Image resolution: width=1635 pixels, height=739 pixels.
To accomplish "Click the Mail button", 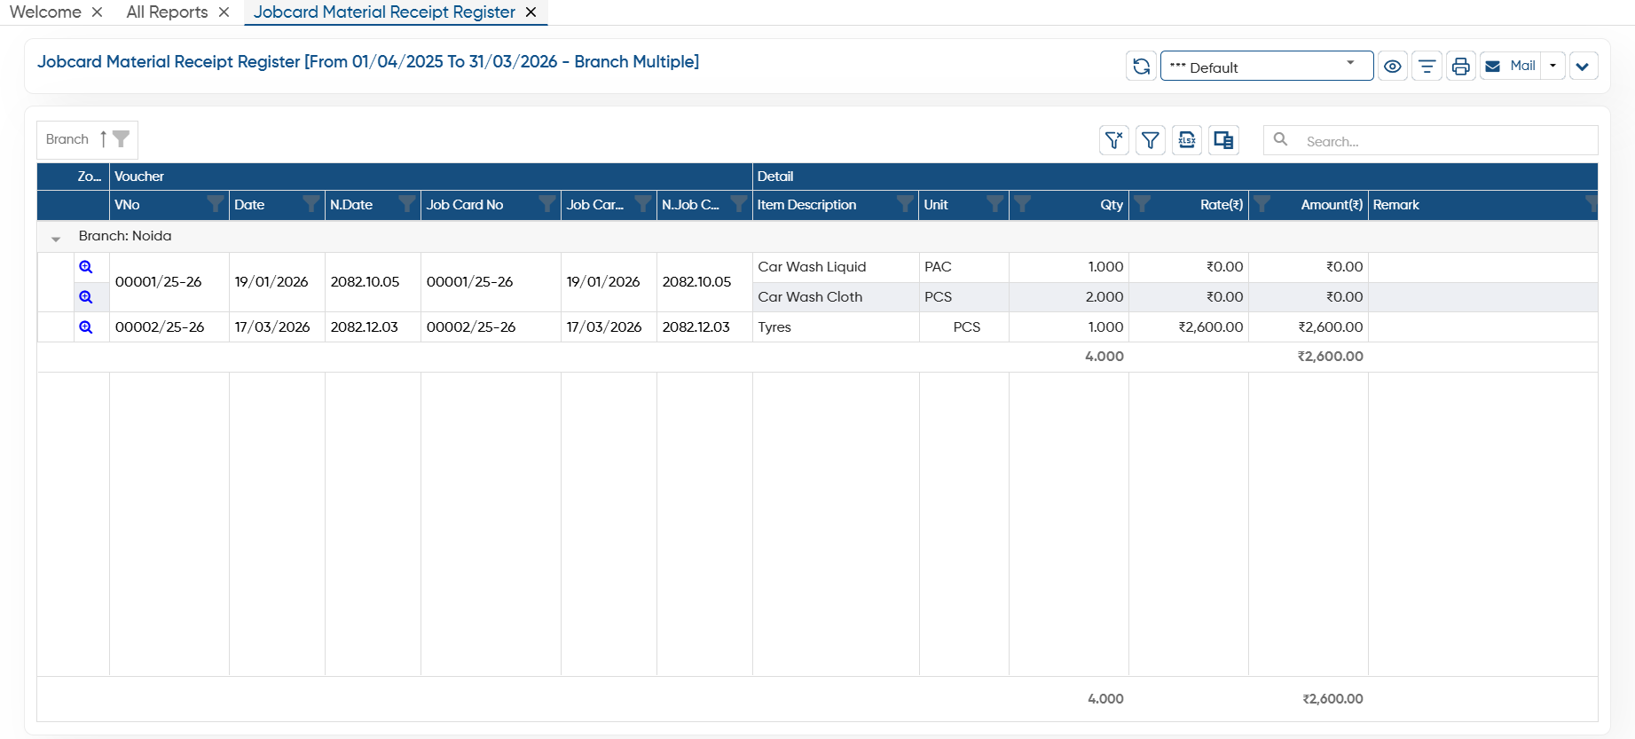I will pyautogui.click(x=1511, y=67).
